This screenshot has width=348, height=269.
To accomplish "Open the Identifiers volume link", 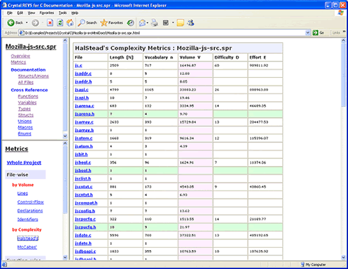I will 27,219.
